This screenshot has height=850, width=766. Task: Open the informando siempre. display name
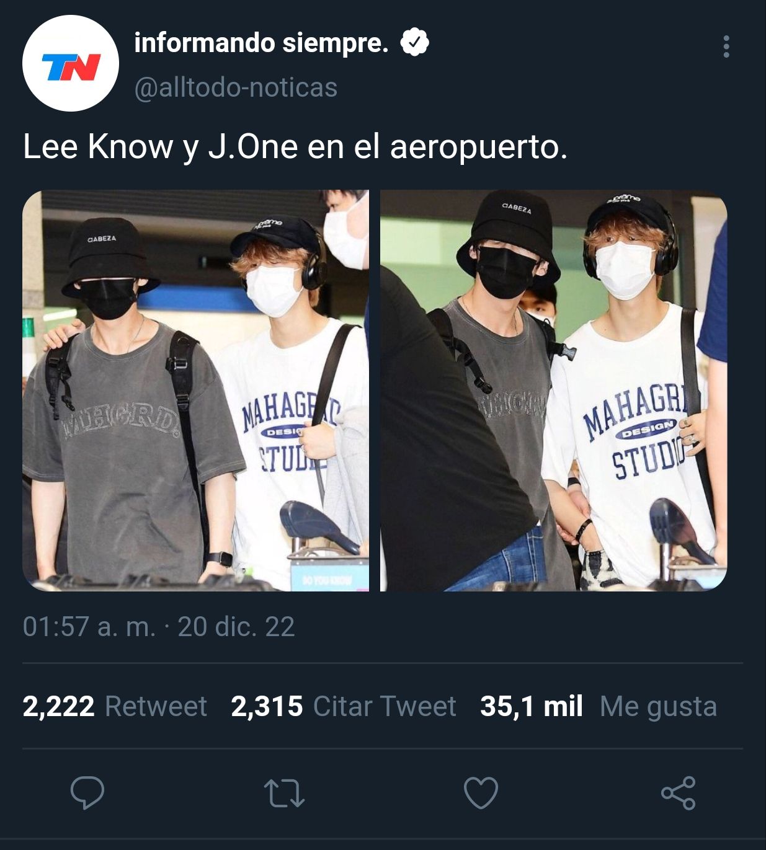click(x=261, y=43)
